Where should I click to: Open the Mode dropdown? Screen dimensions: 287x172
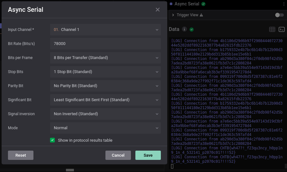105,128
